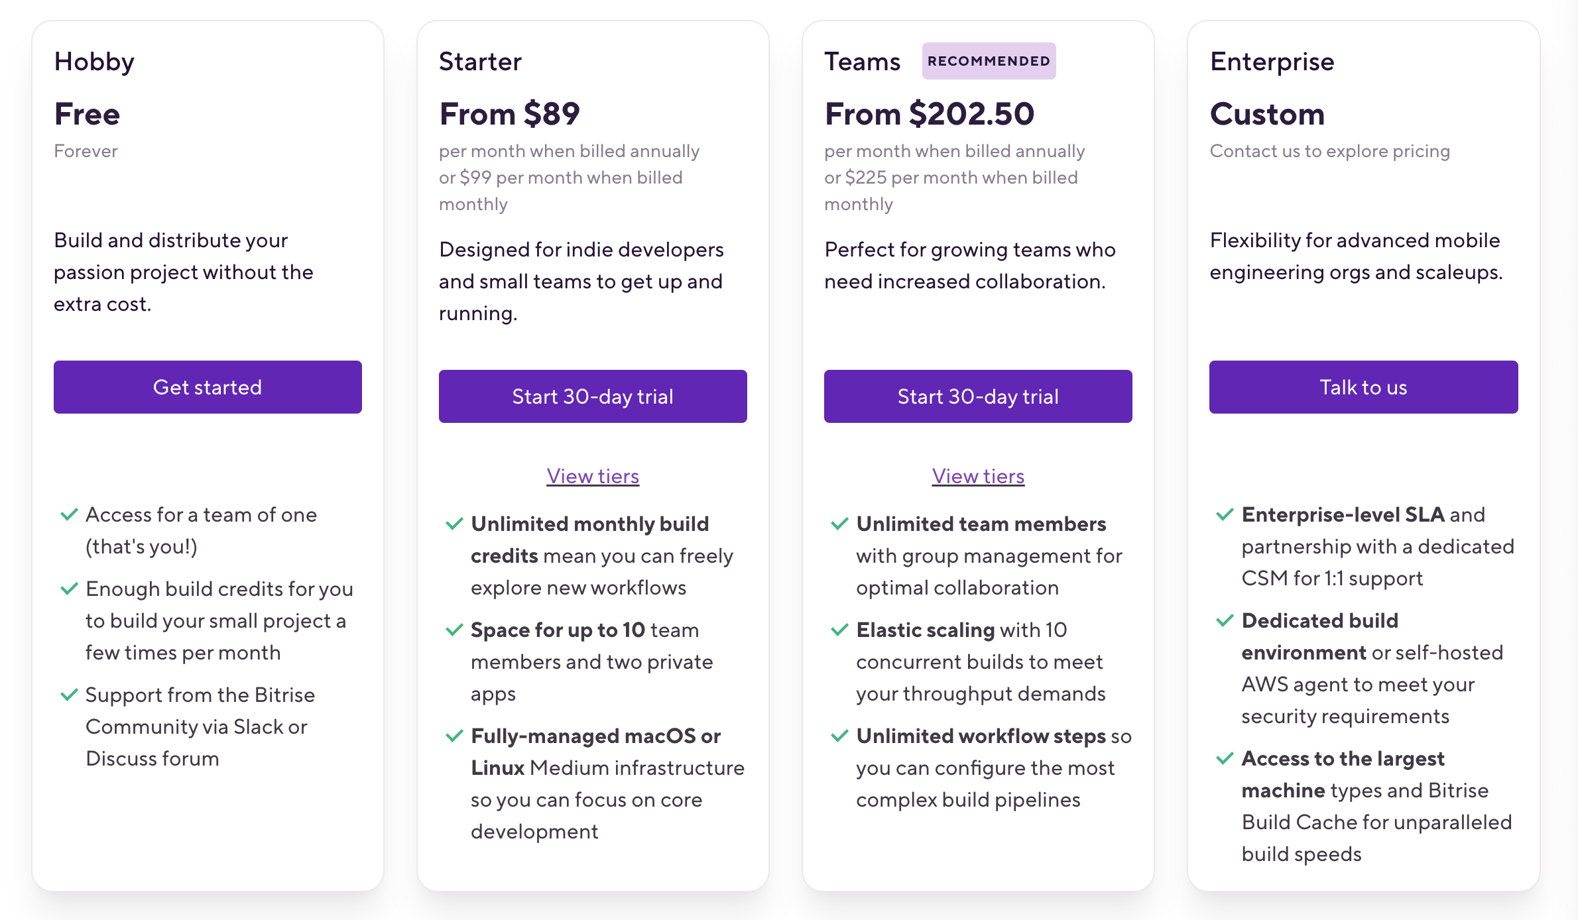Click the Recommended badge beside Teams

click(989, 61)
